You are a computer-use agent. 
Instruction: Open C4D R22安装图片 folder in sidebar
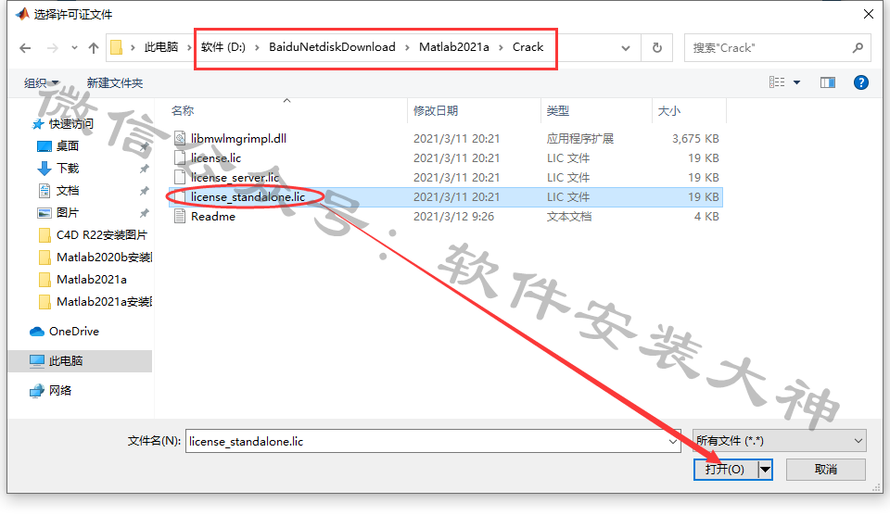click(x=102, y=234)
